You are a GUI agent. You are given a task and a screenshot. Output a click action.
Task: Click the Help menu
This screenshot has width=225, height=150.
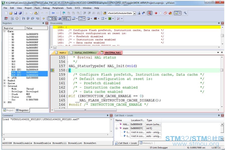coord(97,8)
